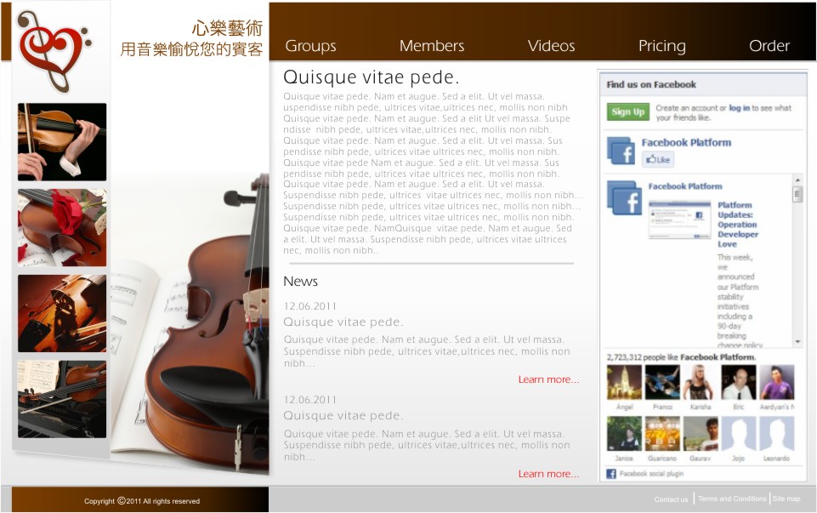817x513 pixels.
Task: Click the first Learn more link
Action: pos(548,379)
